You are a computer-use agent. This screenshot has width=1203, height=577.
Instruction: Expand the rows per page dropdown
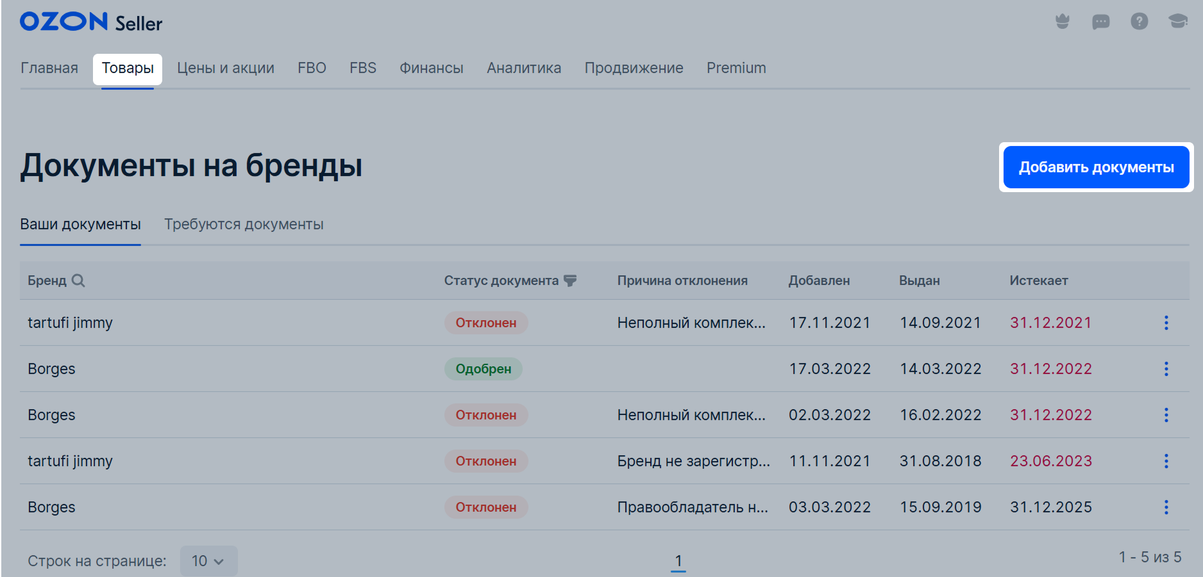click(208, 561)
